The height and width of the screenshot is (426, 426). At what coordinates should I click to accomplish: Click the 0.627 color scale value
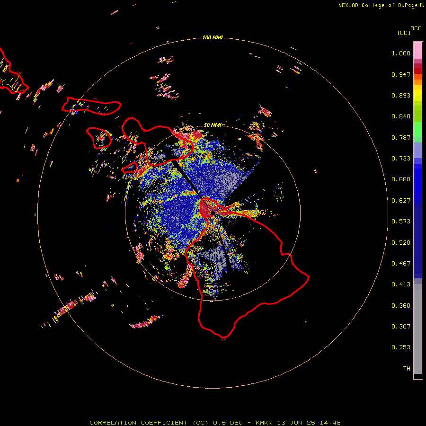(401, 201)
